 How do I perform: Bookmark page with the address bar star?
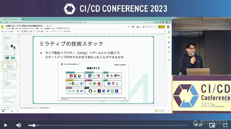(x=151, y=22)
